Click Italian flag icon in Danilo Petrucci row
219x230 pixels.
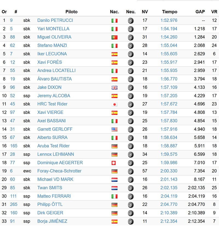point(114,21)
